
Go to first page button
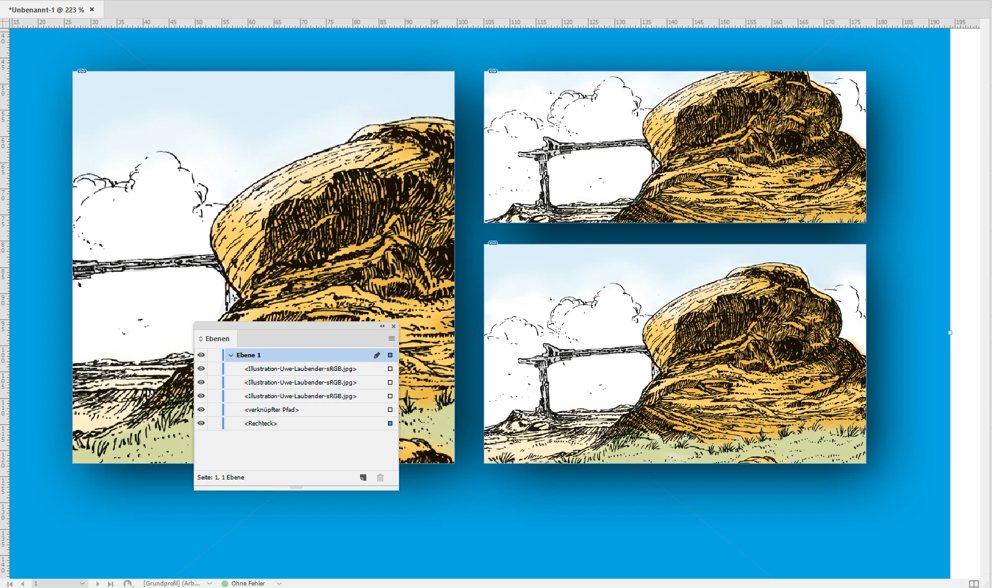click(10, 584)
